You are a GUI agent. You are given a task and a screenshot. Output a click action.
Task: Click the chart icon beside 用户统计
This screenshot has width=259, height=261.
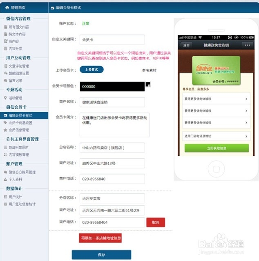[x=5, y=197]
